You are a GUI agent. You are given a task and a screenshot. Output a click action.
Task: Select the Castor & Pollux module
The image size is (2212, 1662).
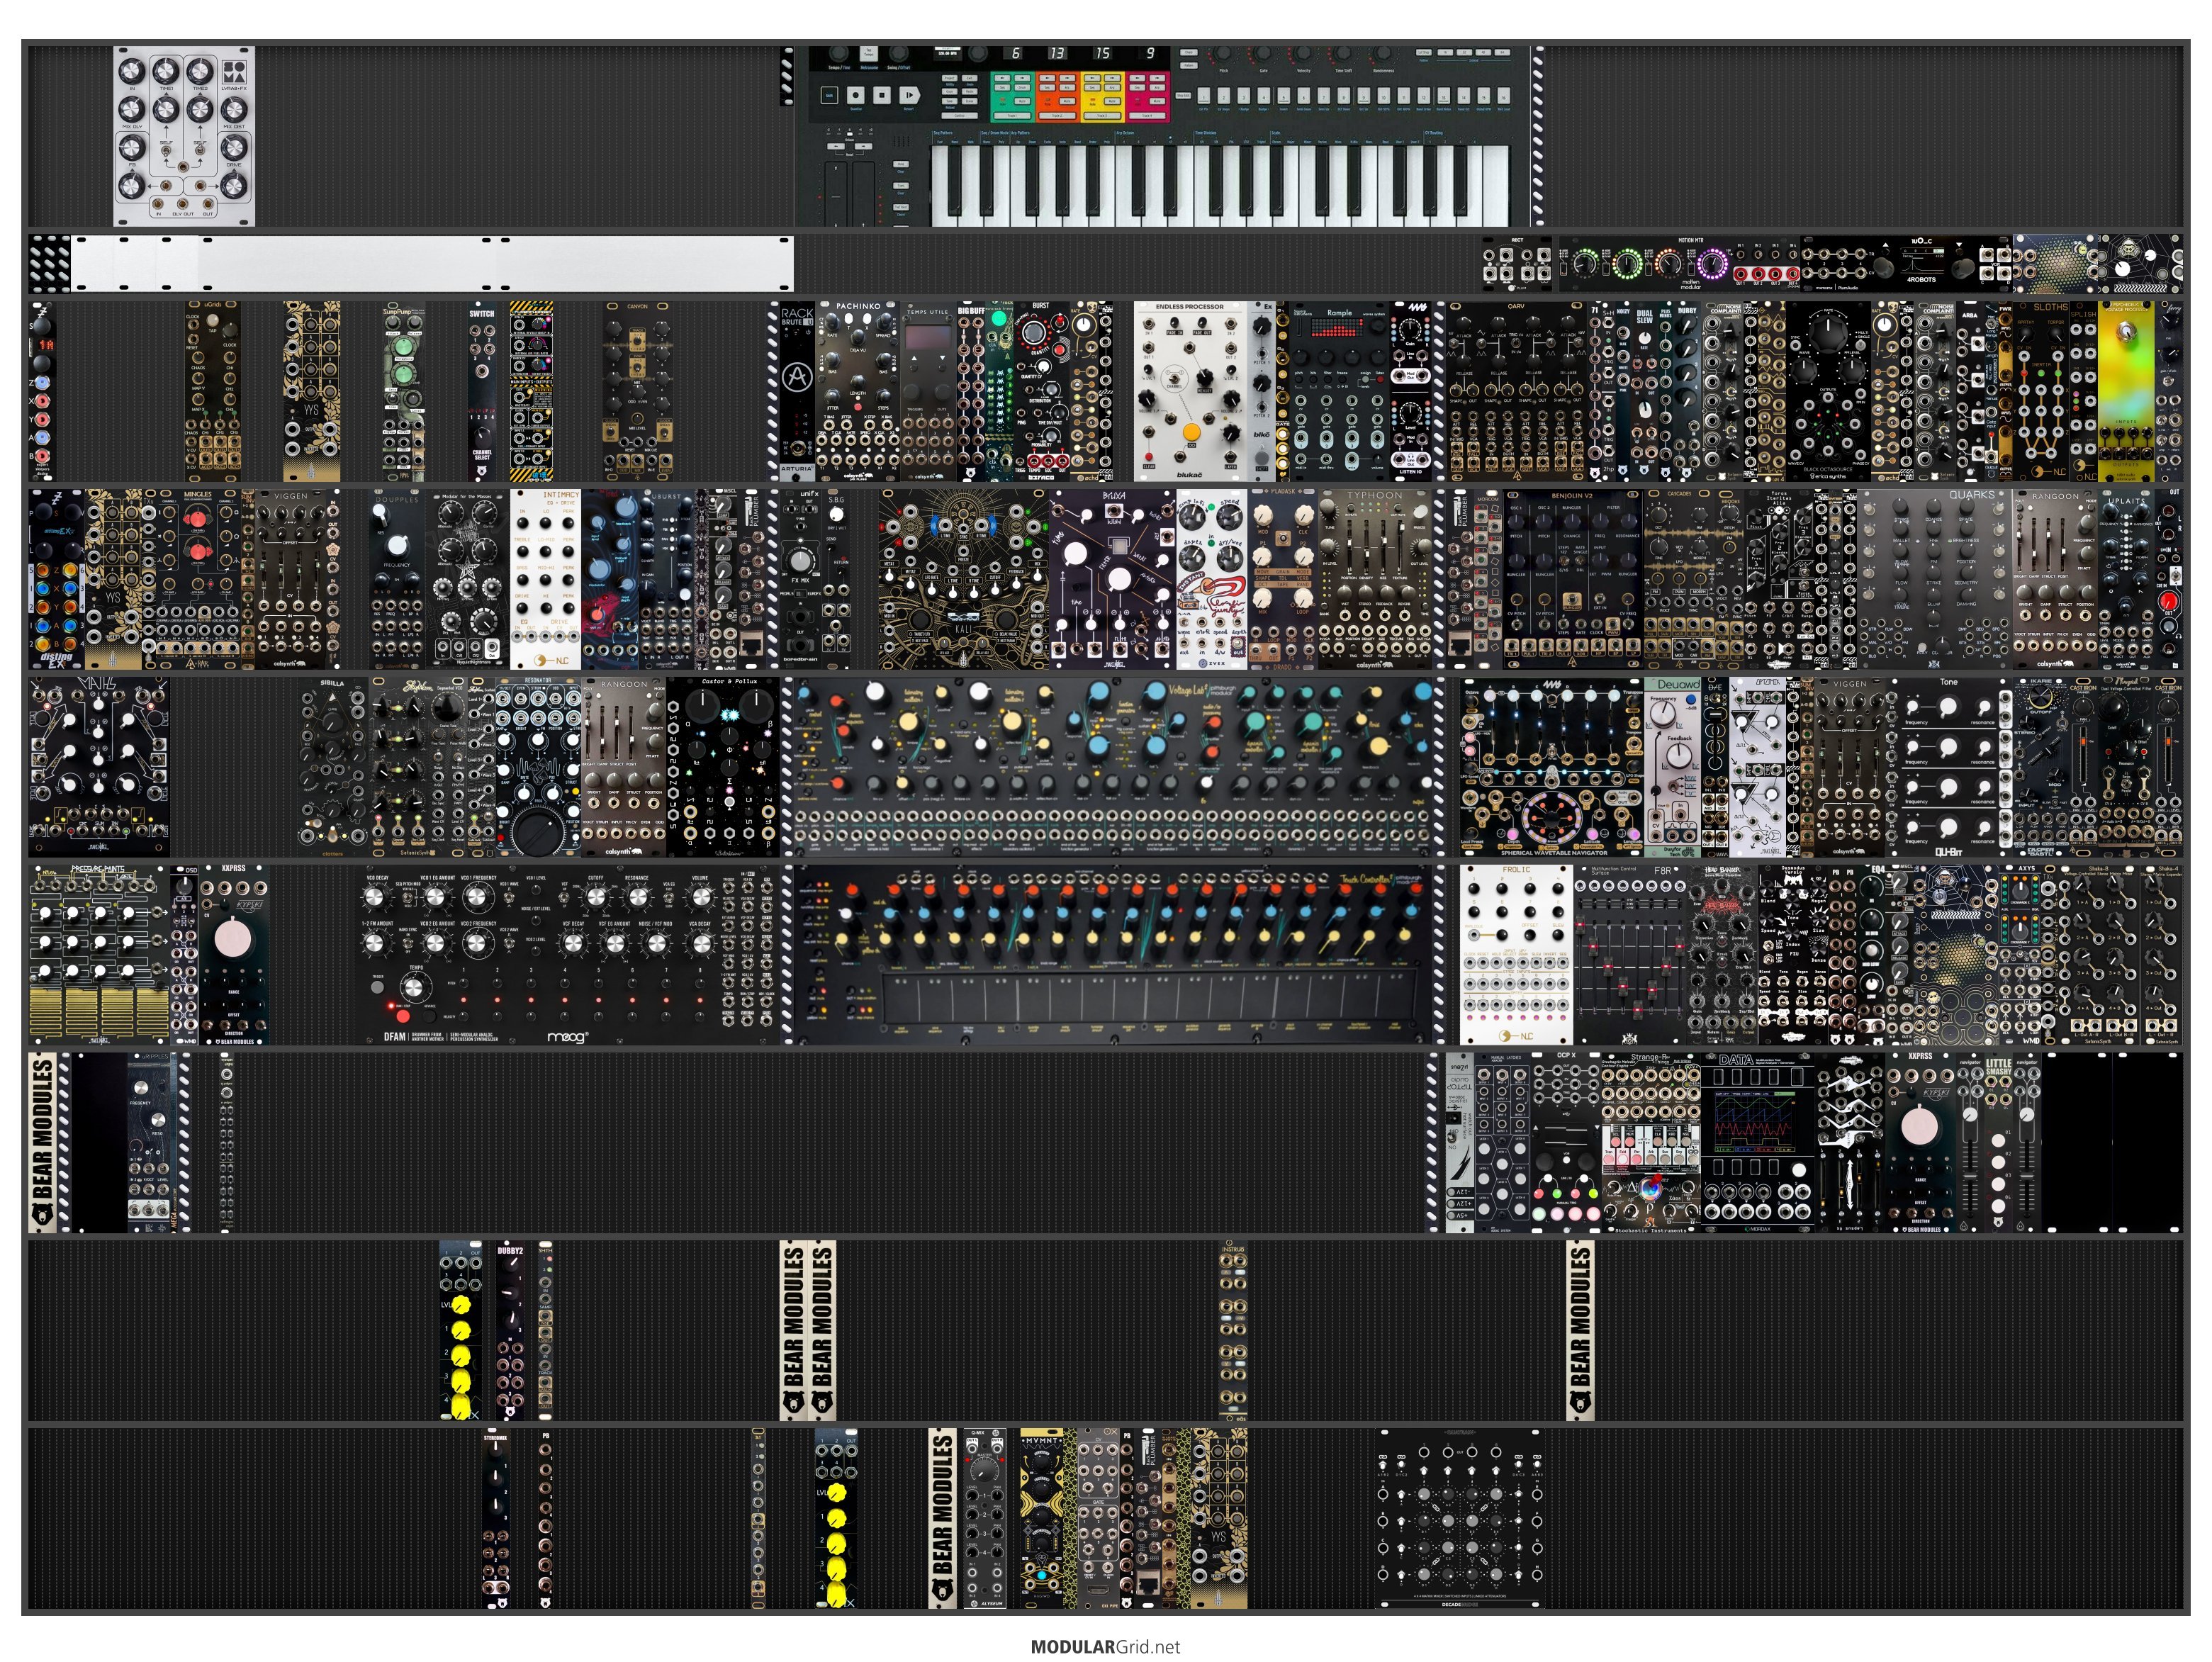[722, 767]
